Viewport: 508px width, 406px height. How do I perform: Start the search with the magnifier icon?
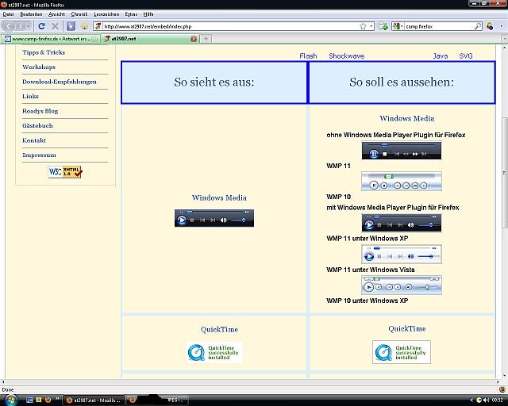(478, 26)
